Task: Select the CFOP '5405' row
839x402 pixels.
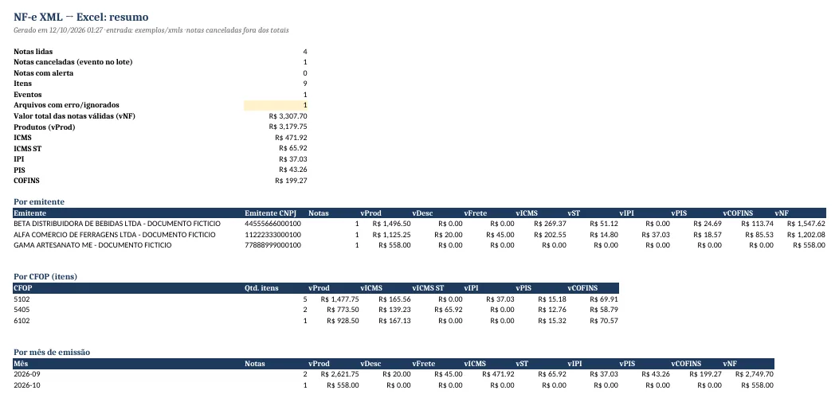Action: pos(316,310)
